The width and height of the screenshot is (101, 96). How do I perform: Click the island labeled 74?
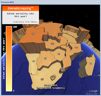91,64
